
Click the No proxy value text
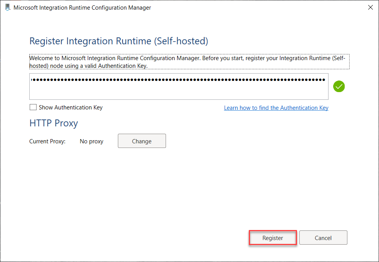coord(91,141)
